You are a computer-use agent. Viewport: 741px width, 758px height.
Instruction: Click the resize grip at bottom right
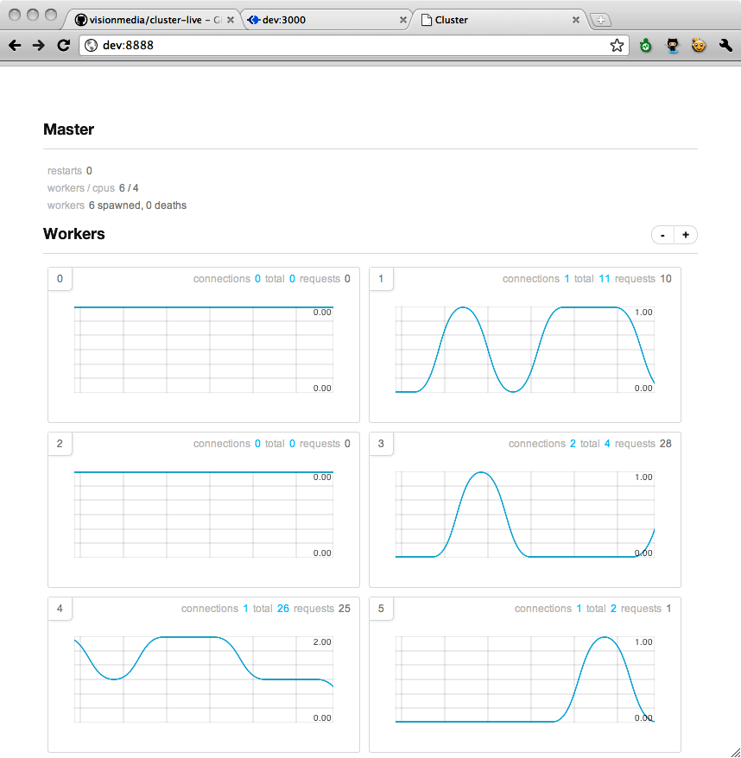[x=735, y=752]
